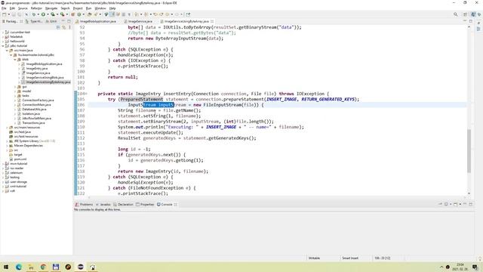The width and height of the screenshot is (483, 272).
Task: Click the New Java Class toolbar icon
Action: (x=79, y=14)
